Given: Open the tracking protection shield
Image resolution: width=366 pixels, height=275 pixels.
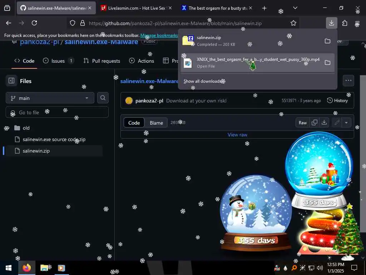Looking at the screenshot, I should (73, 23).
